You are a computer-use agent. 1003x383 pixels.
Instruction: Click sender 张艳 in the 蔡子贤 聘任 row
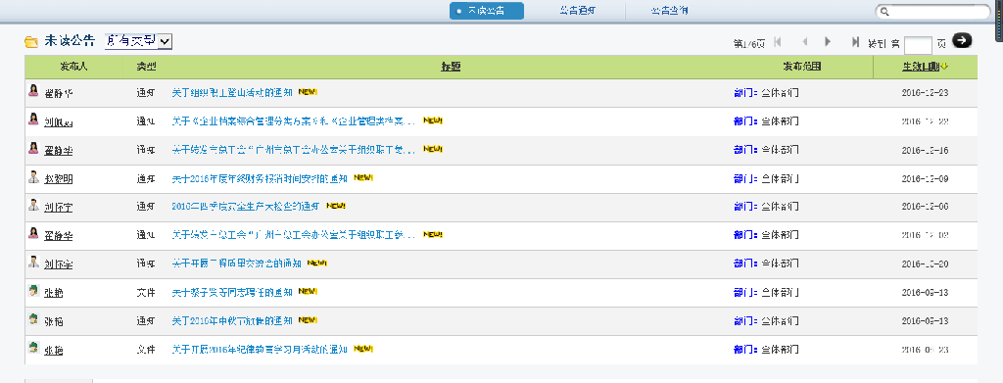pos(54,293)
